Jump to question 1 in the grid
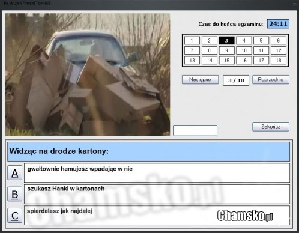299x233 pixels. 192,41
